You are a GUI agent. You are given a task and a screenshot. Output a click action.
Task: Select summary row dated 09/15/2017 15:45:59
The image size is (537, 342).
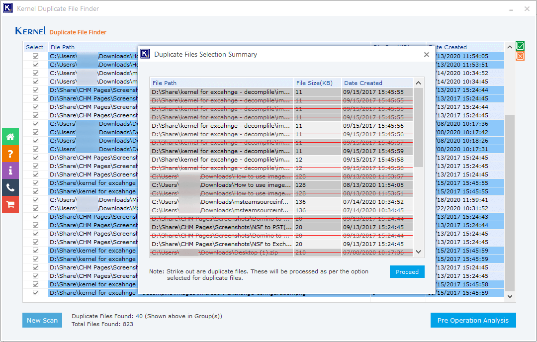(x=281, y=151)
